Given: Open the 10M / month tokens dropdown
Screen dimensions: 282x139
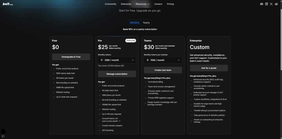Looking at the screenshot, I should (163, 60).
